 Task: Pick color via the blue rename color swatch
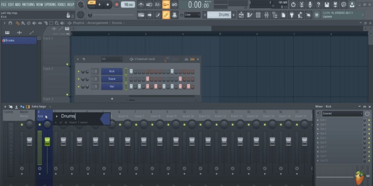click(105, 119)
